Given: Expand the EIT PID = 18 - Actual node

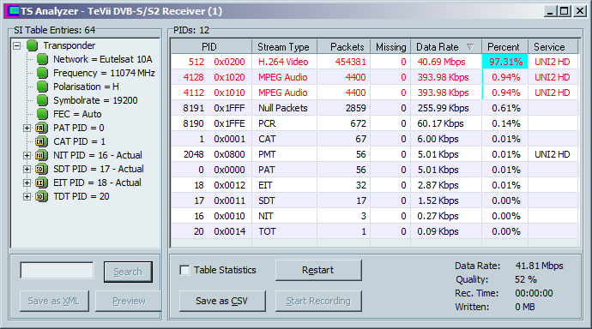Looking at the screenshot, I should (x=27, y=182).
